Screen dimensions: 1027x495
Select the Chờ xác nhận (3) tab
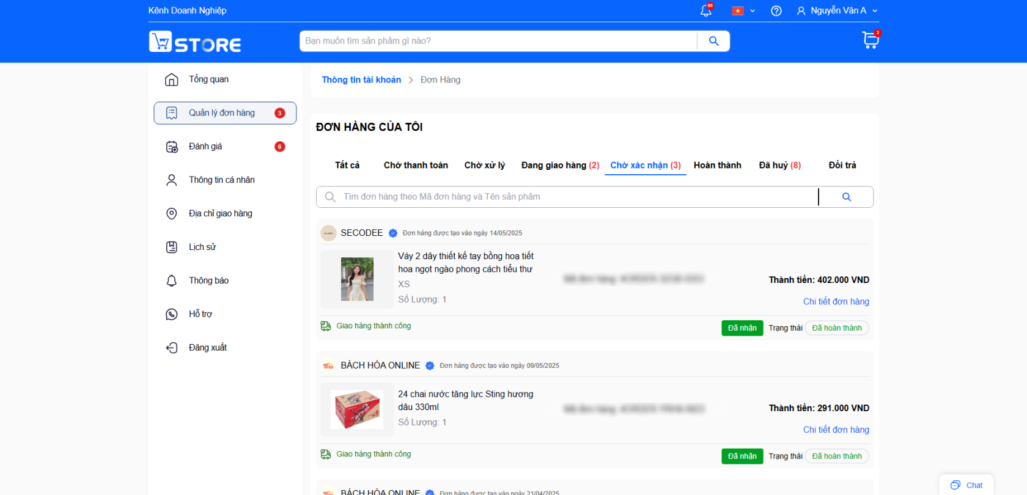[646, 165]
